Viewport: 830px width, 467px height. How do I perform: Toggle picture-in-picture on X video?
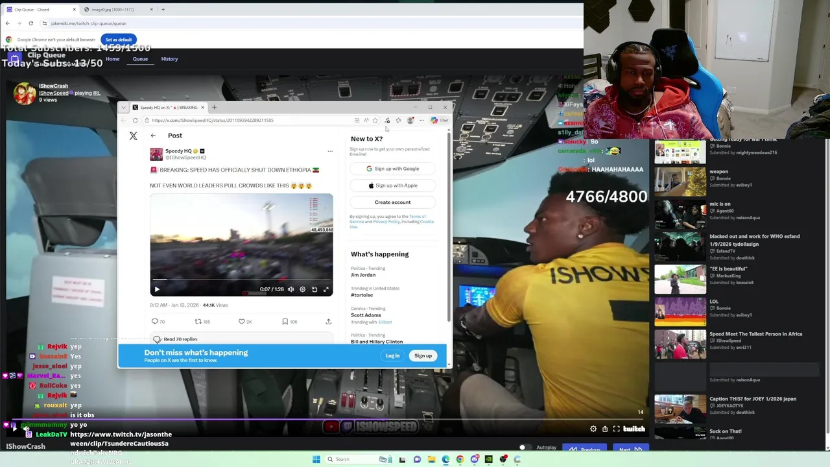314,289
